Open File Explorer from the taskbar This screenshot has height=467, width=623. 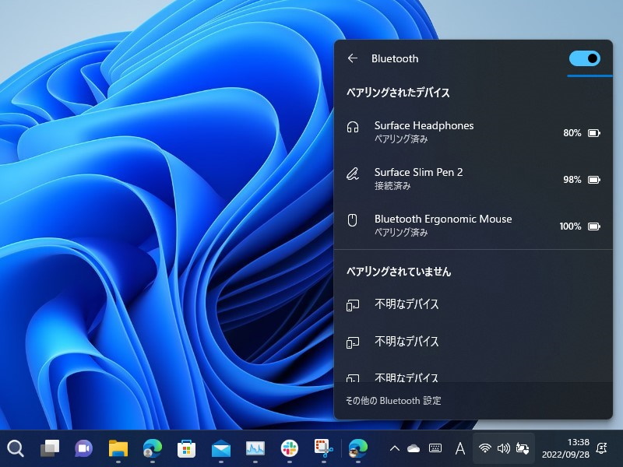[115, 449]
